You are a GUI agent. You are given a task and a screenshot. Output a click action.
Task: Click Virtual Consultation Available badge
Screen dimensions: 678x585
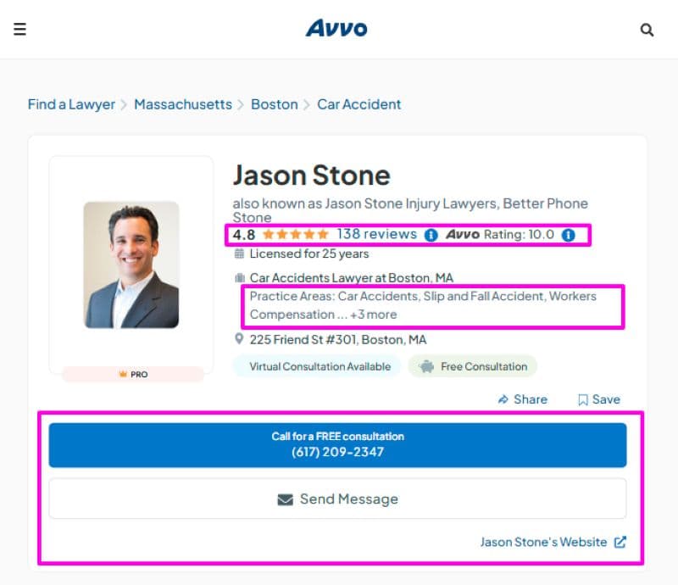(x=318, y=366)
